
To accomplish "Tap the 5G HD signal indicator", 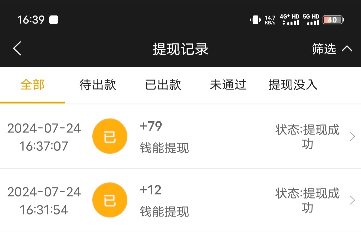I will click(311, 20).
